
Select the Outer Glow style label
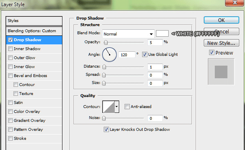pos(24,58)
